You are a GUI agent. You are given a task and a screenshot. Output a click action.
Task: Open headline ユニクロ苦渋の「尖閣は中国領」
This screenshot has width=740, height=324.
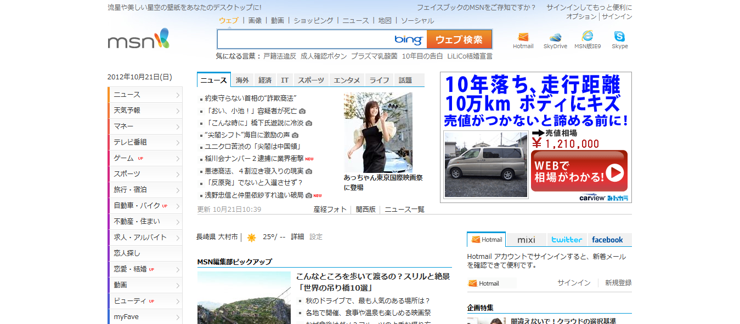click(x=253, y=147)
